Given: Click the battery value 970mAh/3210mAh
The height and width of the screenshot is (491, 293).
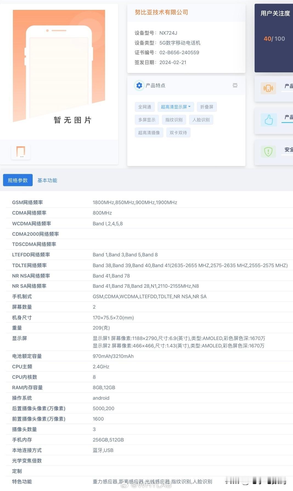Looking at the screenshot, I should click(x=113, y=356).
